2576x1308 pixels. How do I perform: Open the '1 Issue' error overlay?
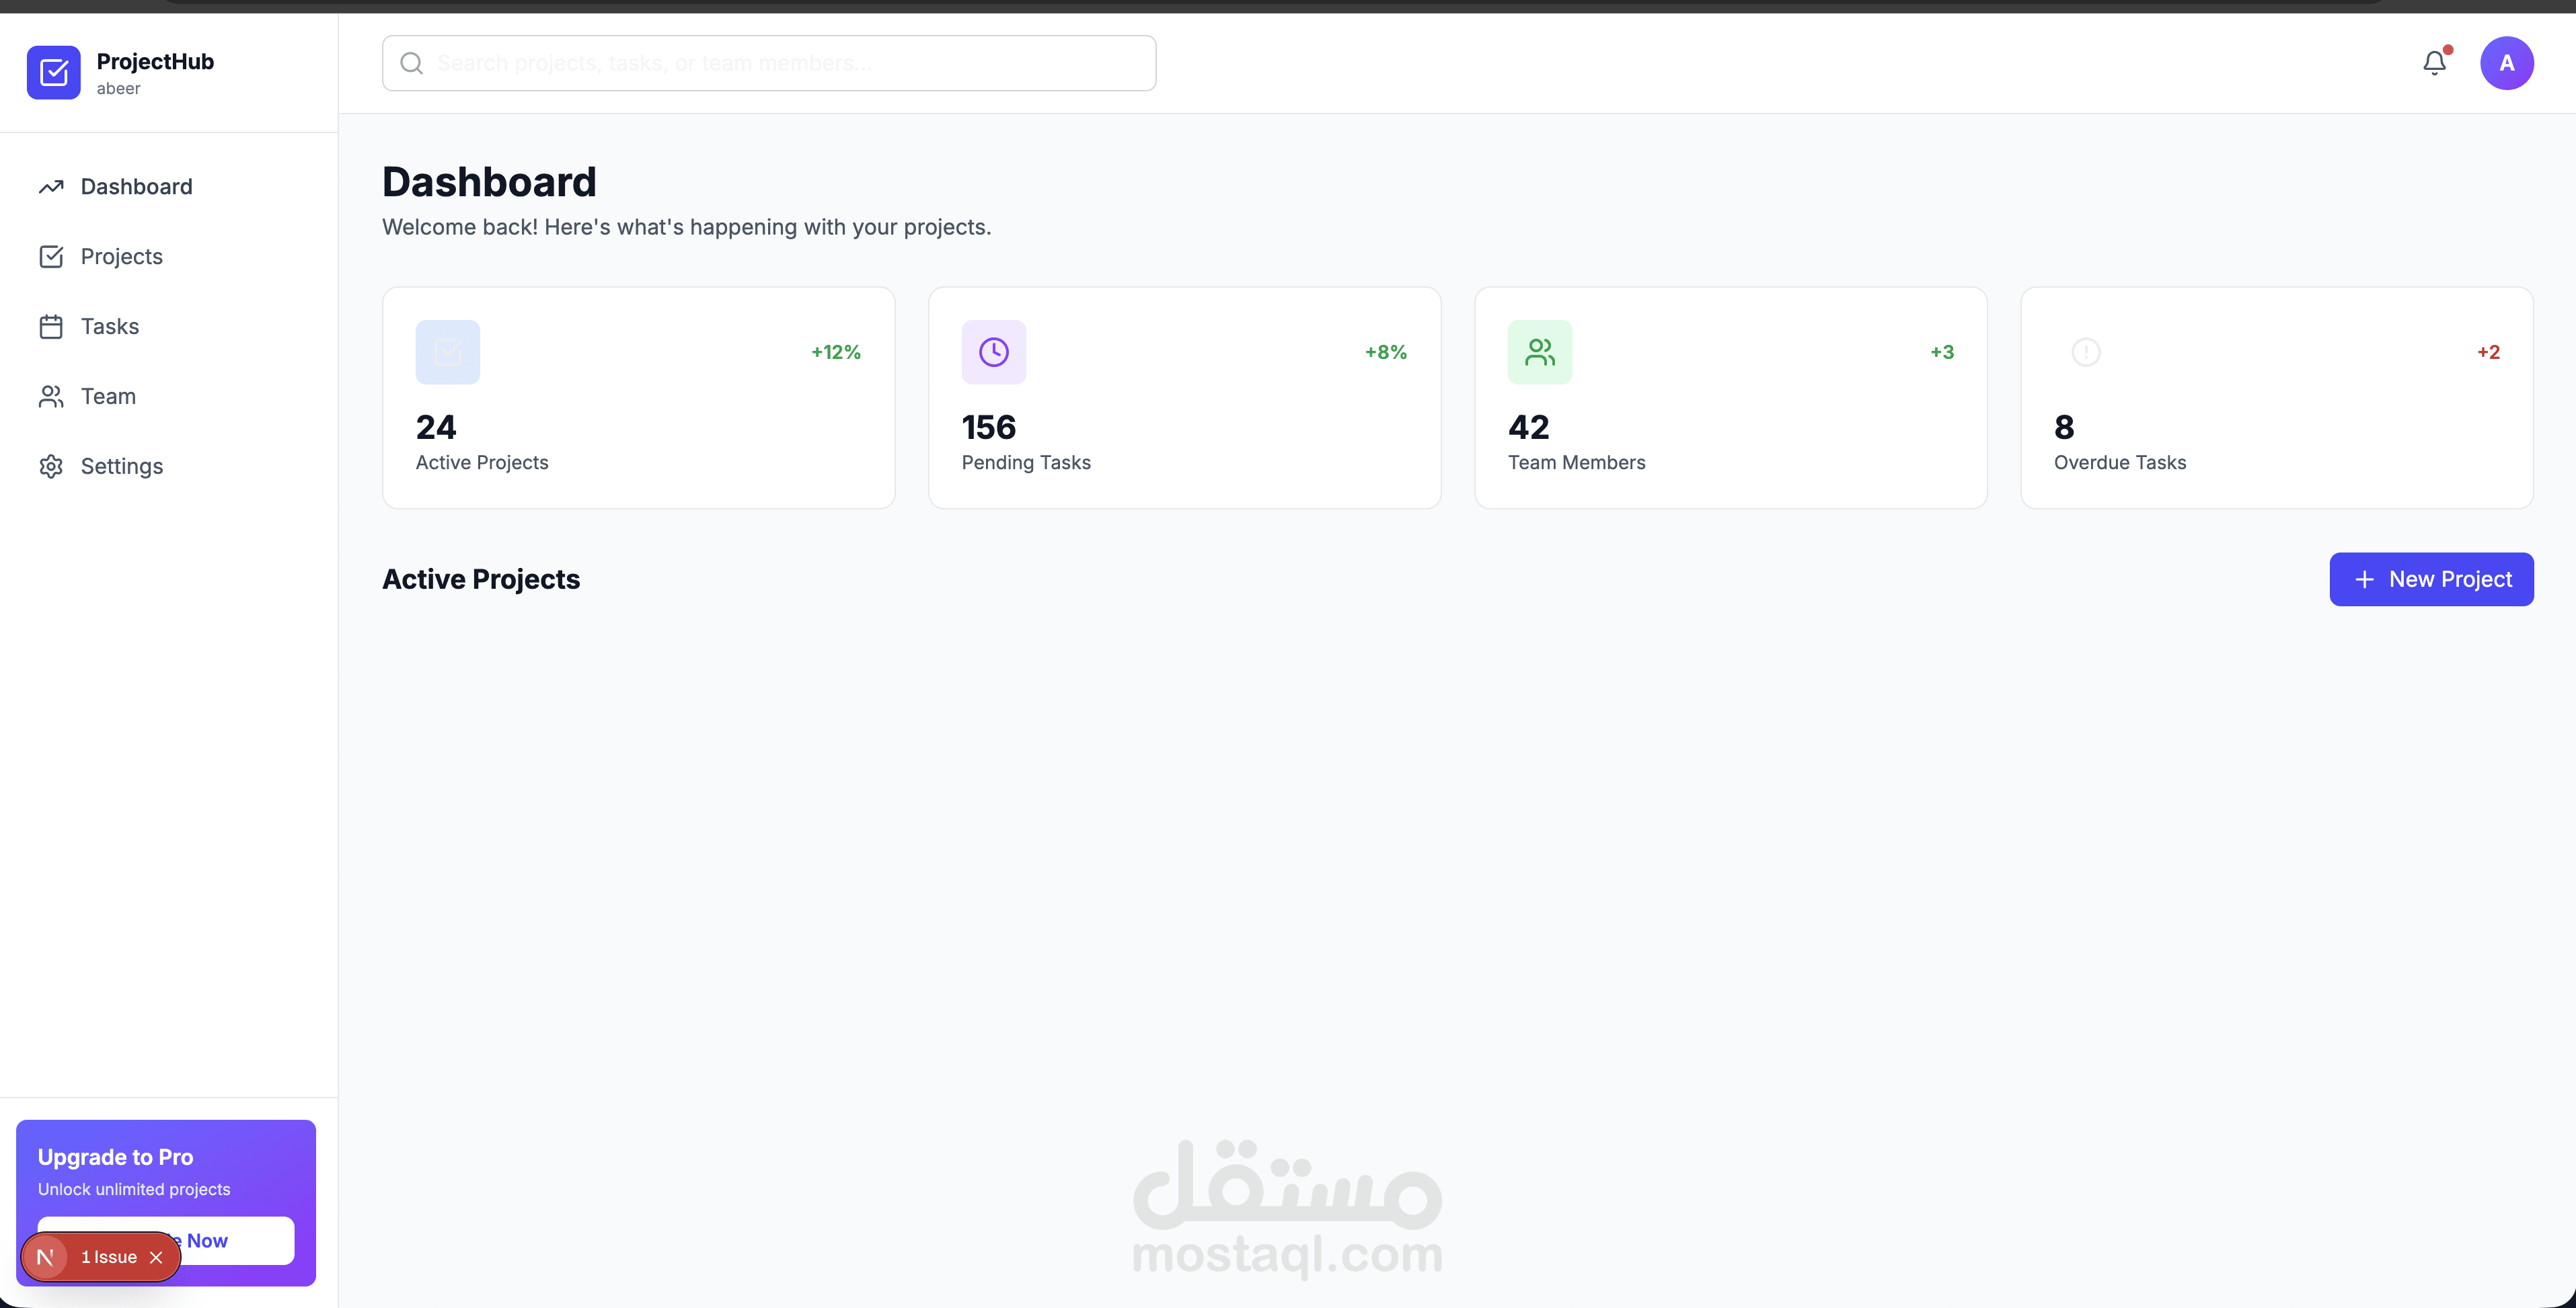108,1257
